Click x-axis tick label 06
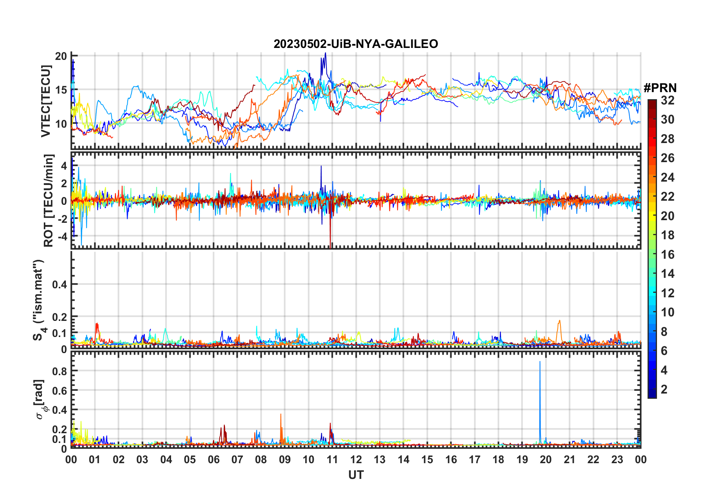The width and height of the screenshot is (712, 498). pos(214,459)
